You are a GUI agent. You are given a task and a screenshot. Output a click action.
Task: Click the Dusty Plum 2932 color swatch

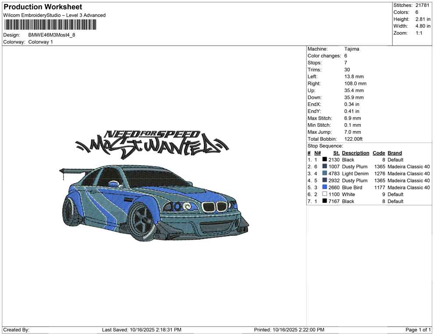click(x=325, y=181)
